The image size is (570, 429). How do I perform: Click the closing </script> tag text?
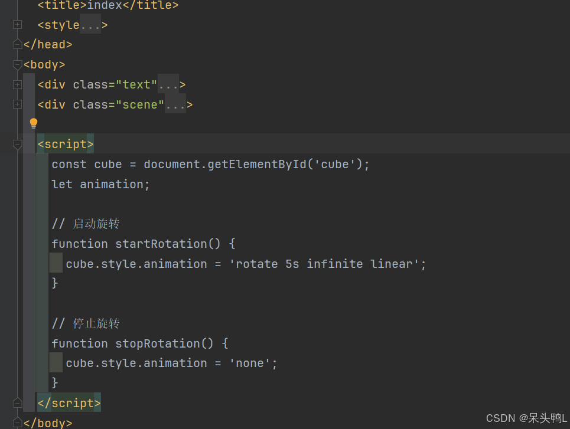click(69, 403)
